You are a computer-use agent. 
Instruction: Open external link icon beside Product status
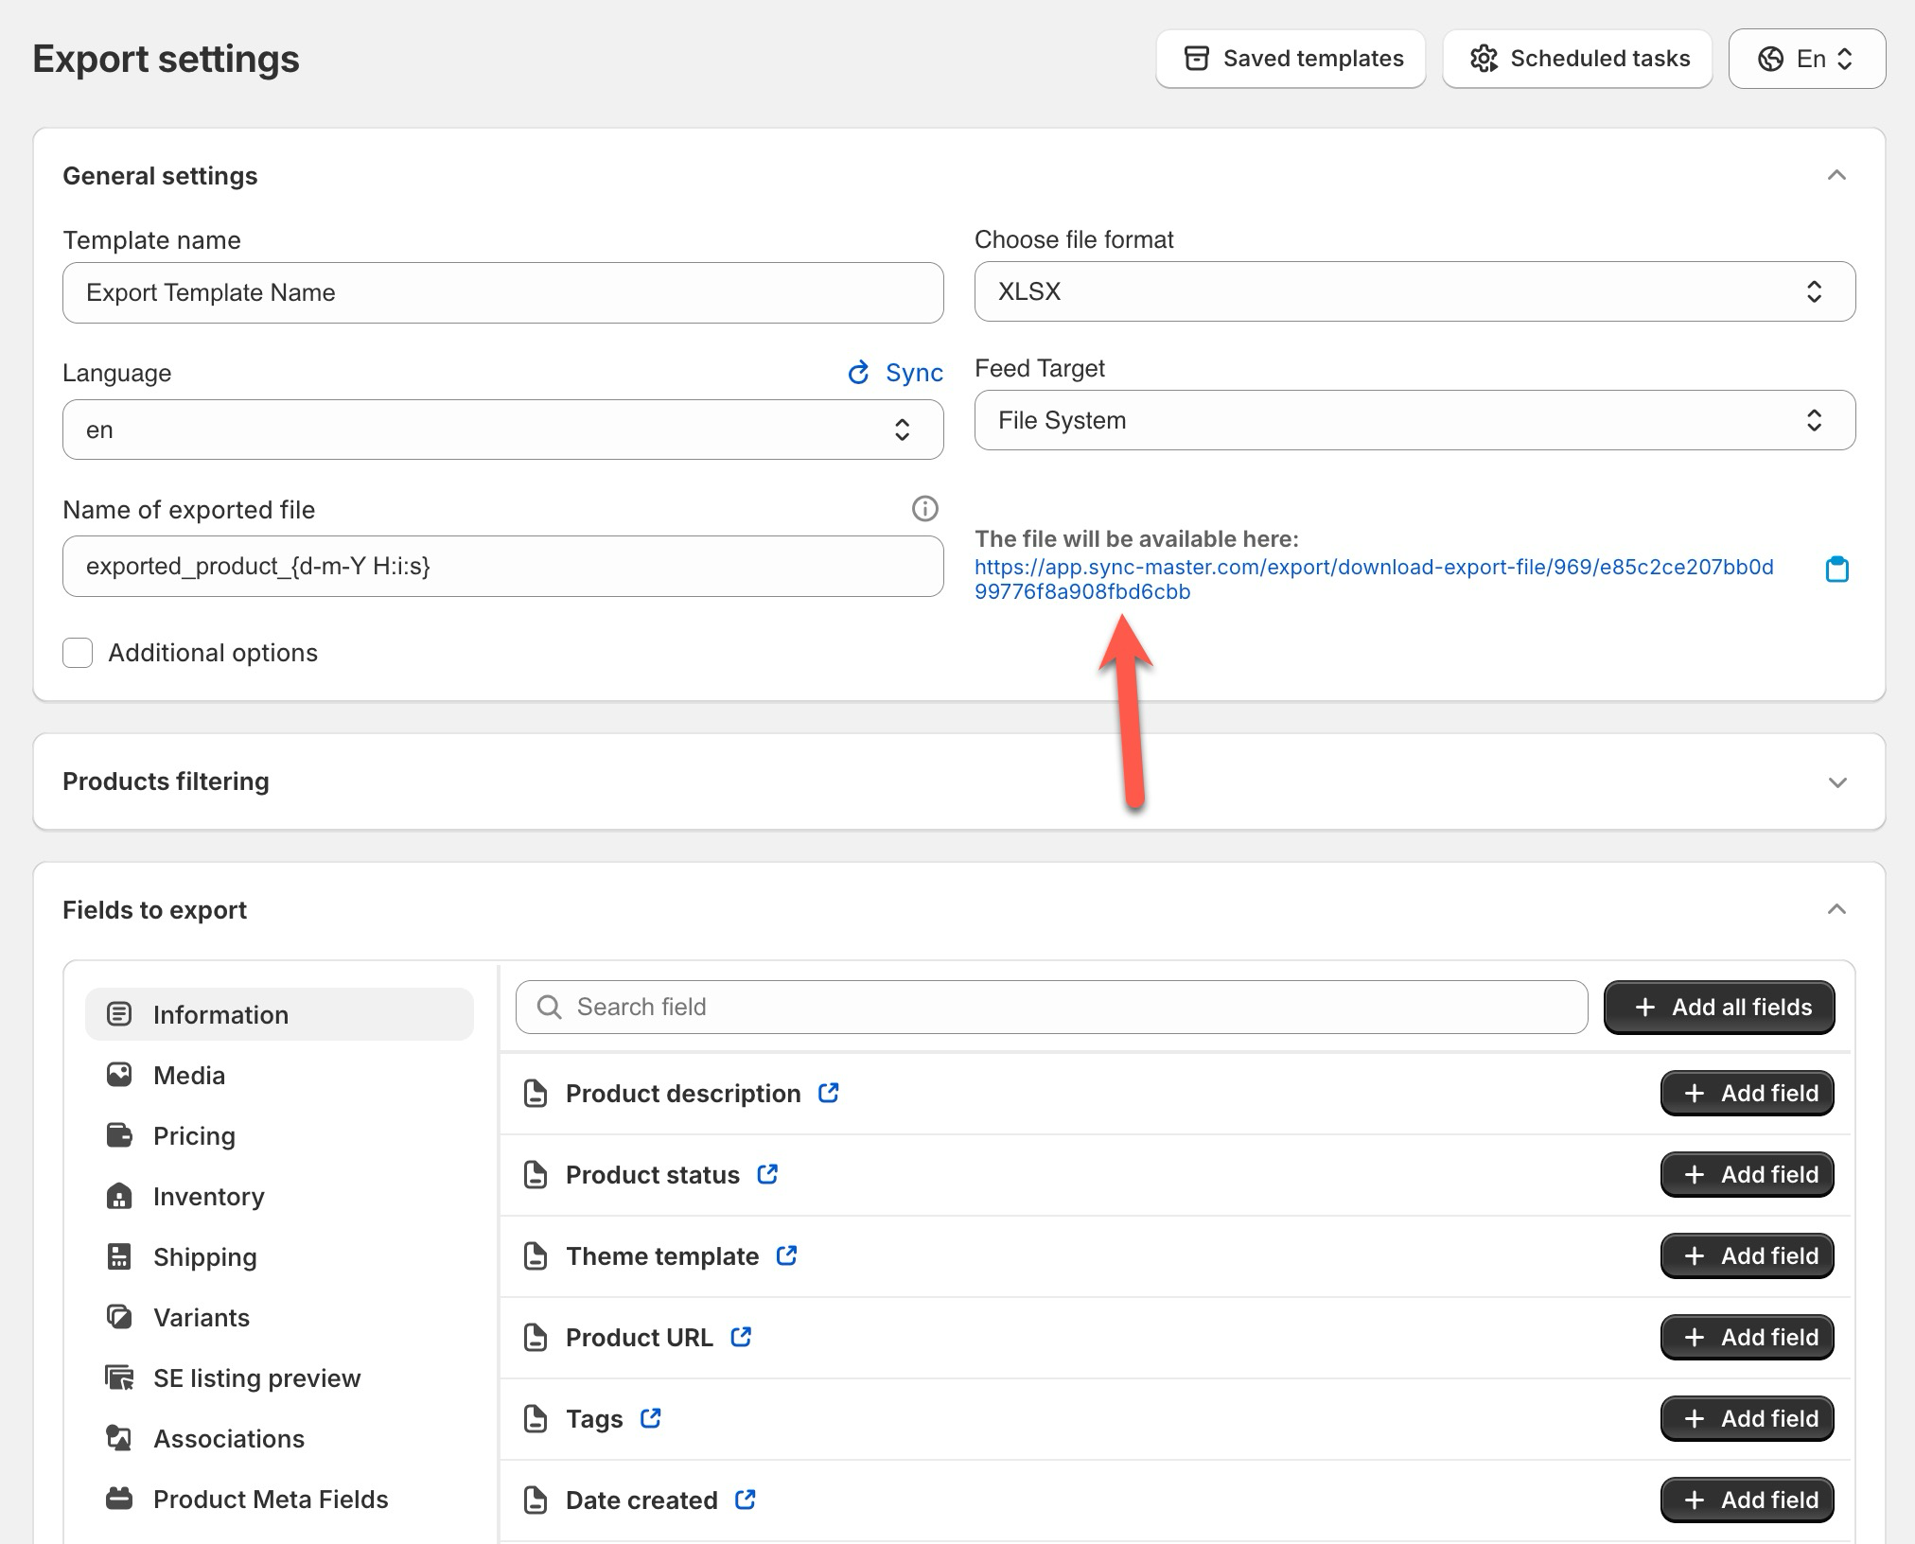point(767,1173)
